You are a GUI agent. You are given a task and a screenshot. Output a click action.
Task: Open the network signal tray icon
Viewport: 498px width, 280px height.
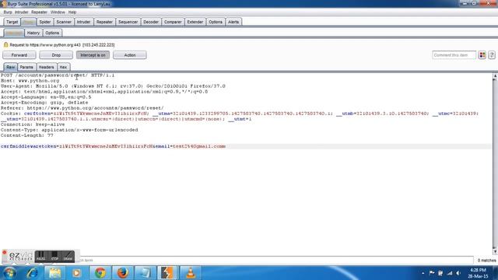click(450, 273)
